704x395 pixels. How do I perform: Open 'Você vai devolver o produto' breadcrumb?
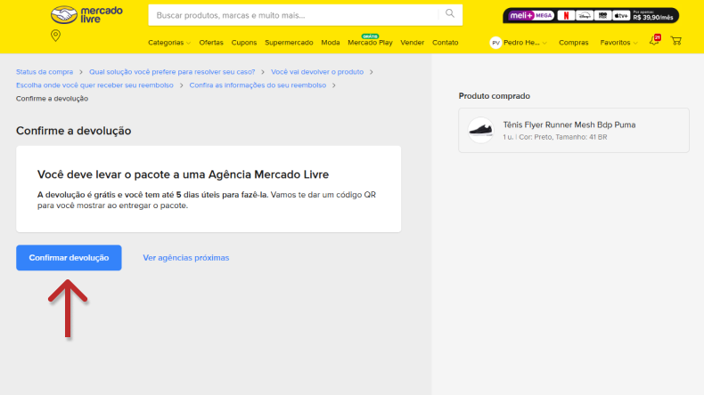click(317, 72)
